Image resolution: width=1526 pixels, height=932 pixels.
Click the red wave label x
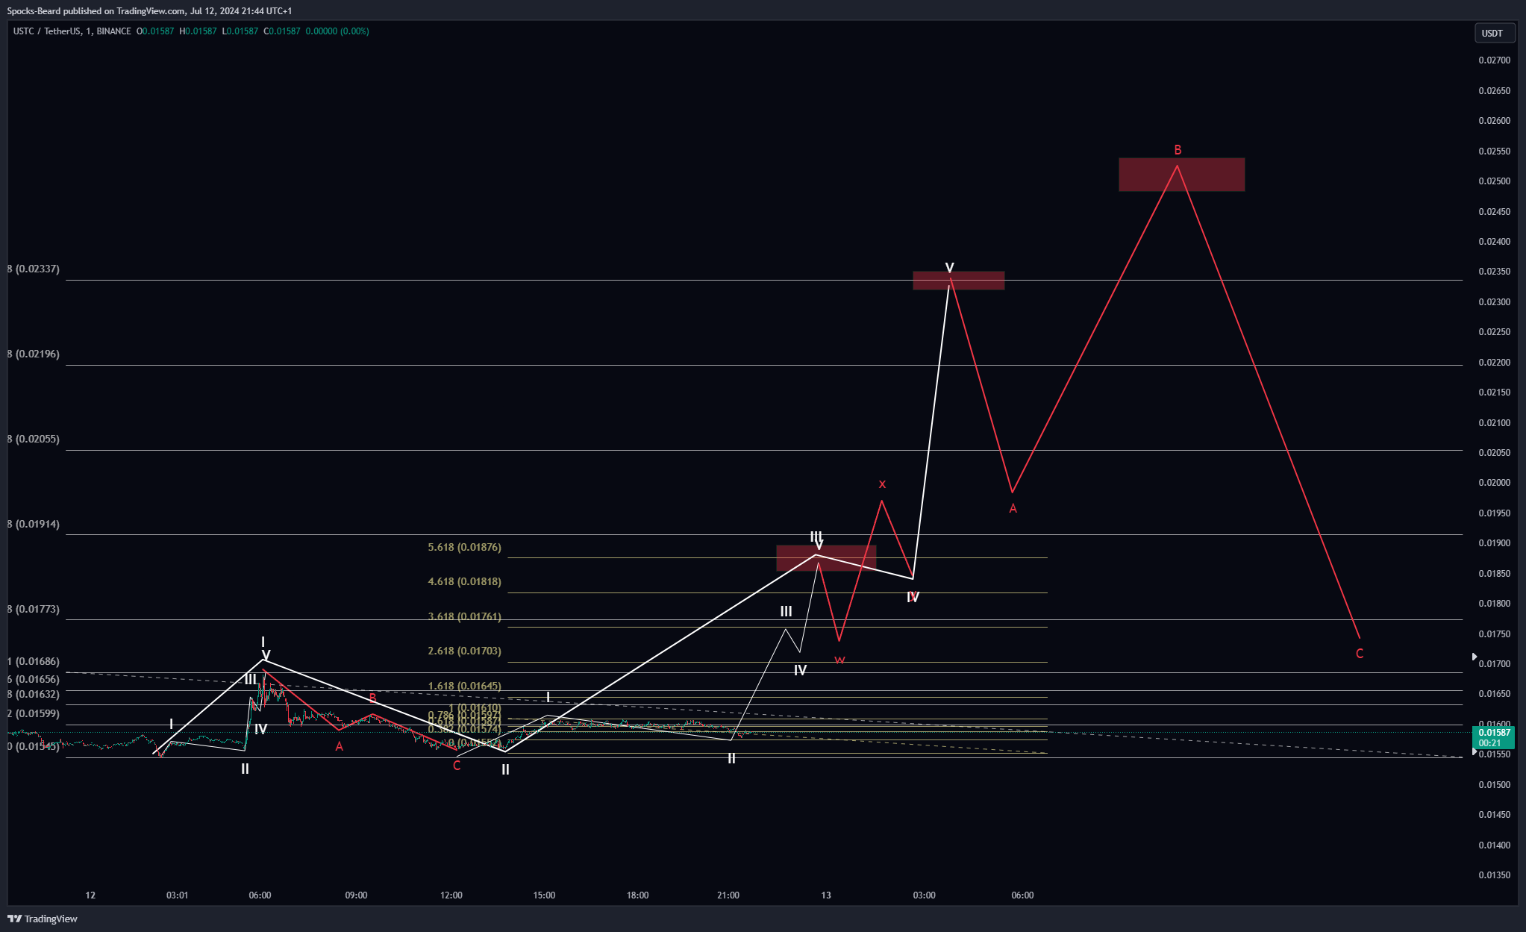(882, 484)
